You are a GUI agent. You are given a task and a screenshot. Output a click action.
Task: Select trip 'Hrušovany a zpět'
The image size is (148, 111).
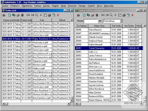click(x=36, y=42)
